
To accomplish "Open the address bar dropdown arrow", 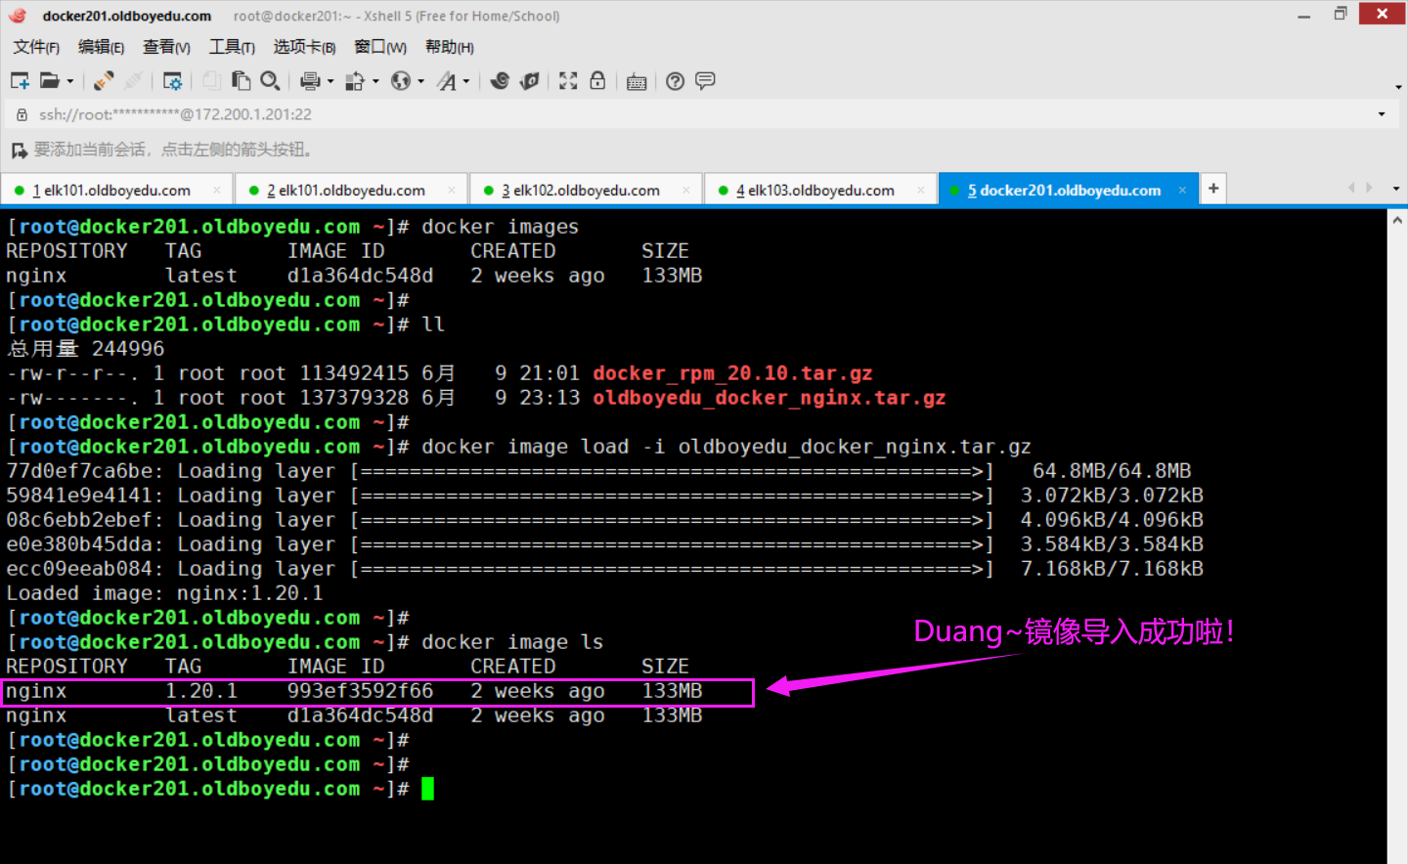I will (x=1382, y=114).
